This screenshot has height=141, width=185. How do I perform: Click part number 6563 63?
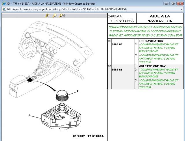pyautogui.click(x=117, y=44)
